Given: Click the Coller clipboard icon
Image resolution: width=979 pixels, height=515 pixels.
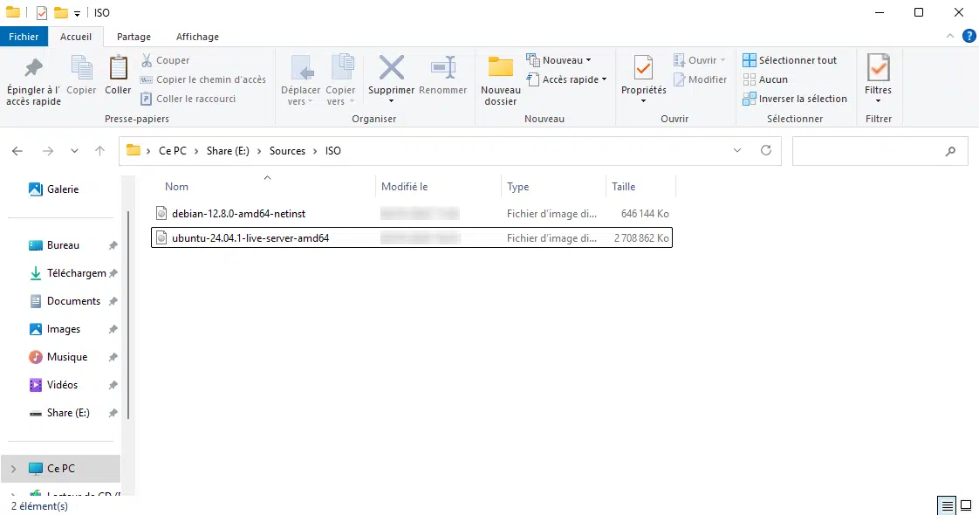Looking at the screenshot, I should coord(118,68).
